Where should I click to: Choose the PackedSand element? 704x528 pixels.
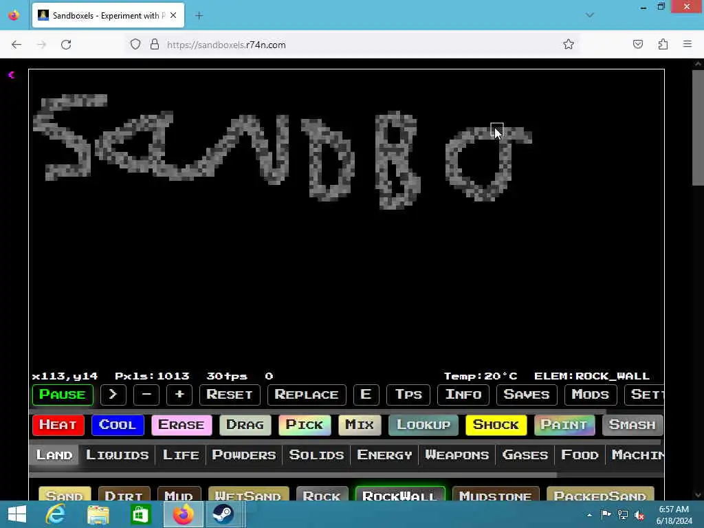click(x=600, y=494)
